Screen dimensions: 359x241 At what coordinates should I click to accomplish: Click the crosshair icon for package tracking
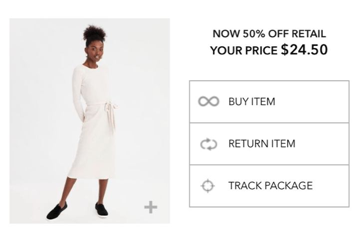tap(207, 186)
